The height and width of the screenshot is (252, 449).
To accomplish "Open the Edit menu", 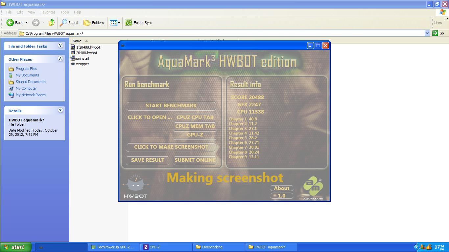I will 20,12.
